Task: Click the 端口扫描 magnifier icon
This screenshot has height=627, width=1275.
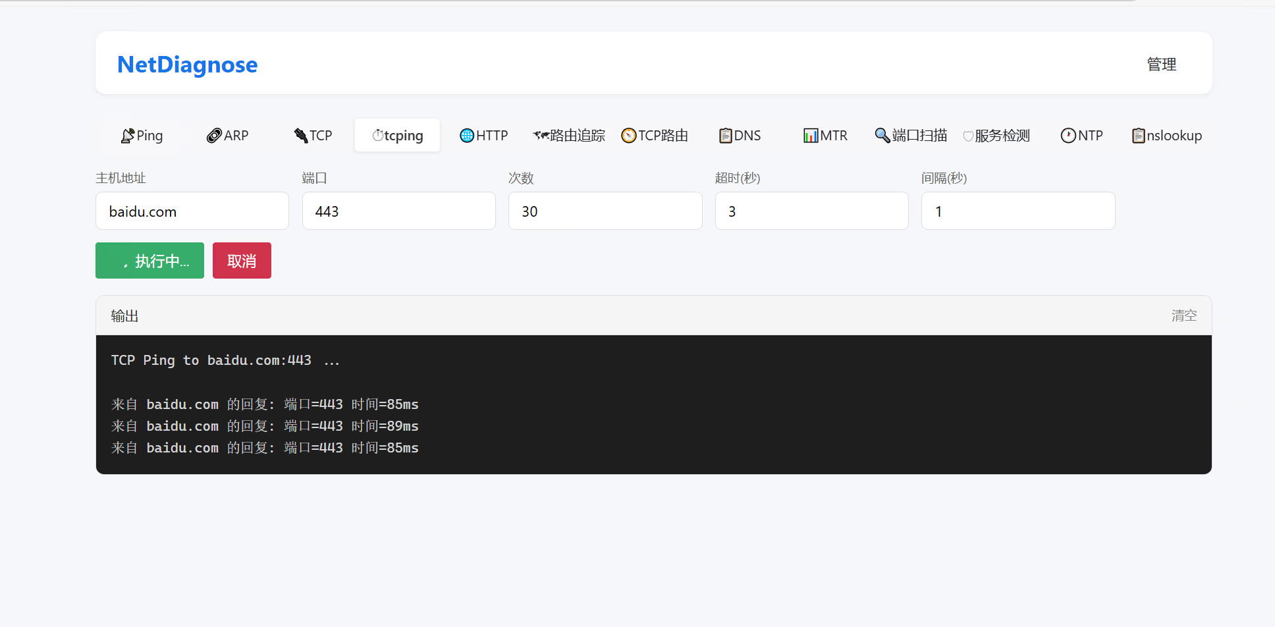Action: 882,136
